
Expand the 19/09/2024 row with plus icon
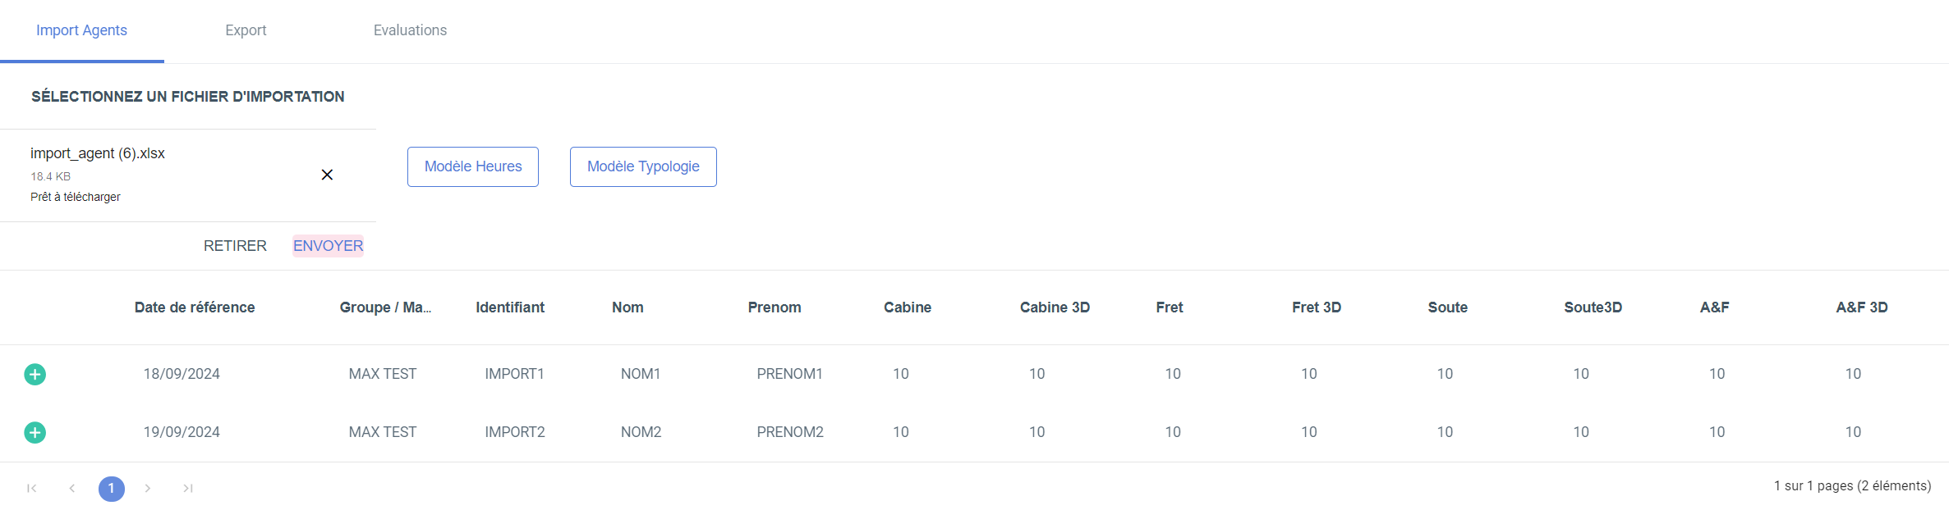pyautogui.click(x=34, y=432)
